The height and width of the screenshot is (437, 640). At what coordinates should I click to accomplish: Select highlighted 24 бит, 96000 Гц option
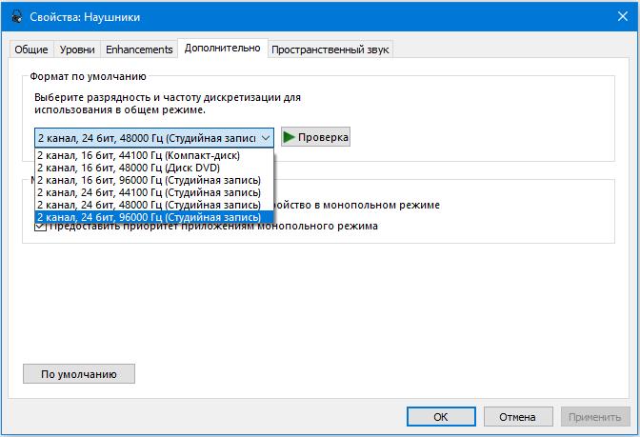148,217
